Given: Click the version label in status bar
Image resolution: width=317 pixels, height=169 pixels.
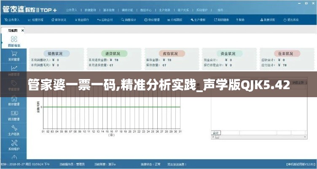Looking at the screenshot, I should tap(301, 164).
